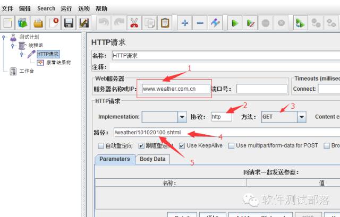Click the Shutdown test icon
Image resolution: width=340 pixels, height=217 pixels.
281,23
